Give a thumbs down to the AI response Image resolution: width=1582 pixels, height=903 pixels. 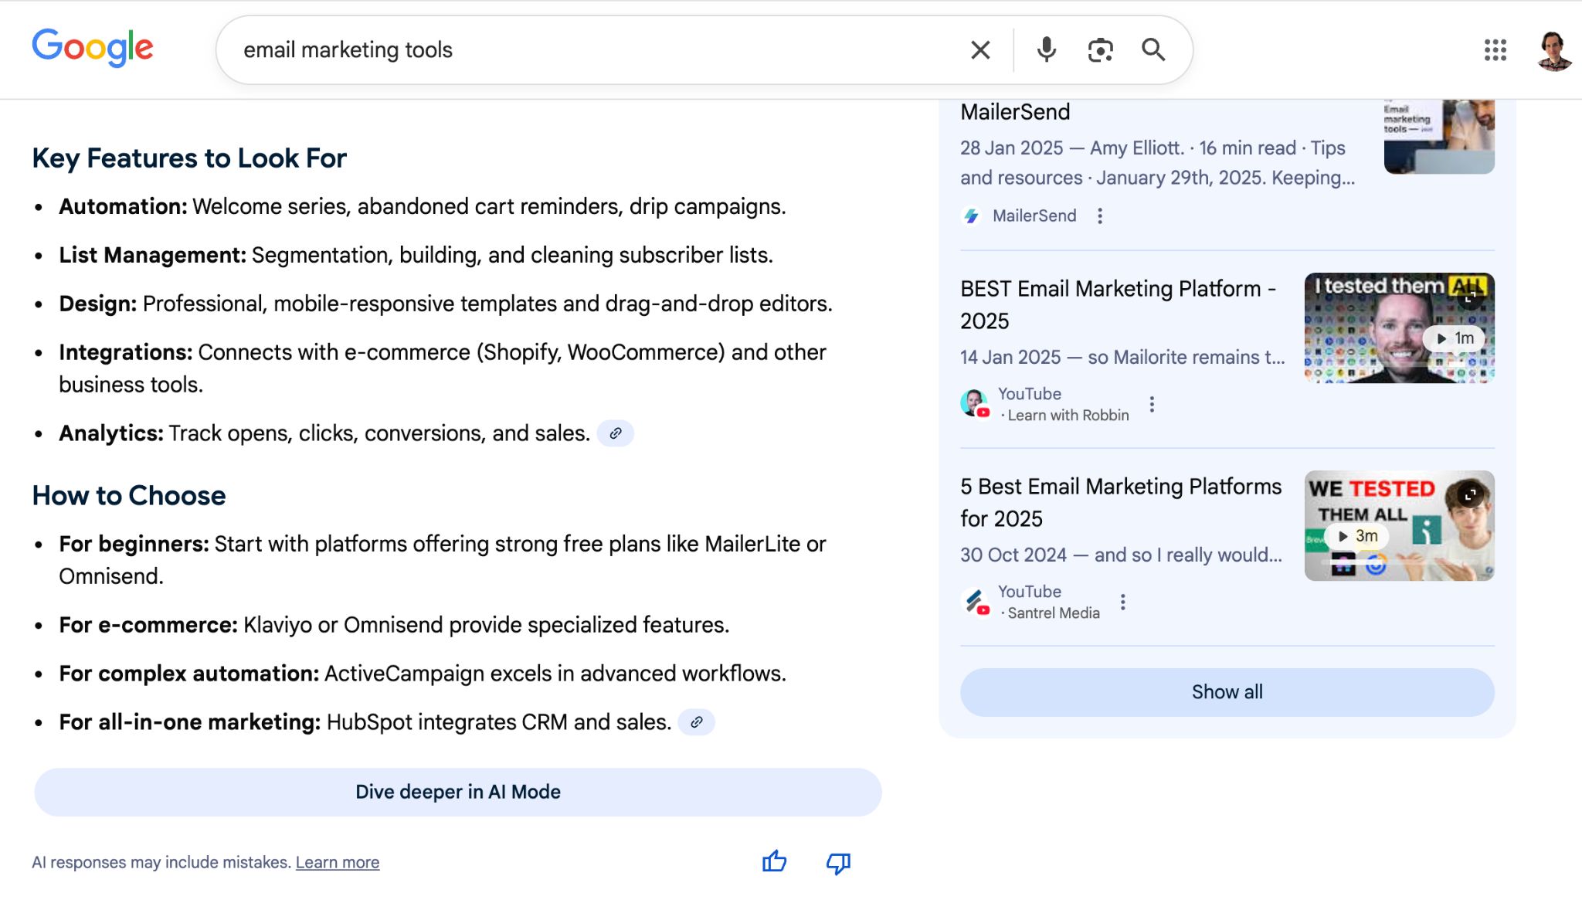(837, 863)
